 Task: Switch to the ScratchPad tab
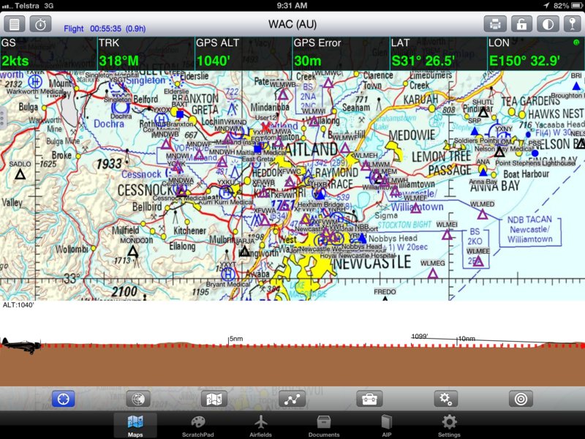pyautogui.click(x=197, y=426)
